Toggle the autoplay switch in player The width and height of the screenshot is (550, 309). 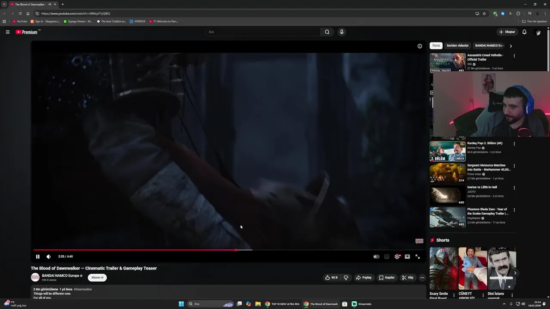pyautogui.click(x=376, y=257)
